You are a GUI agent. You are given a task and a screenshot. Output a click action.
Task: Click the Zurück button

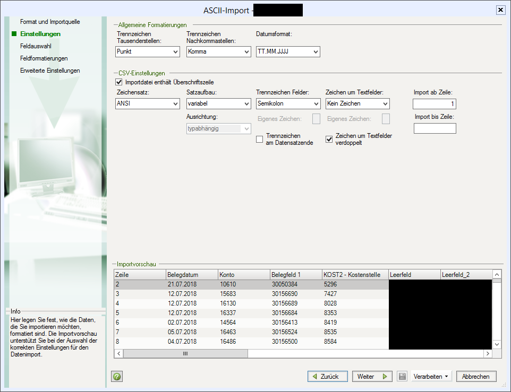tap(328, 377)
